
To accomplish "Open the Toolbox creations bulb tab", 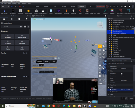I will [x=27, y=19].
